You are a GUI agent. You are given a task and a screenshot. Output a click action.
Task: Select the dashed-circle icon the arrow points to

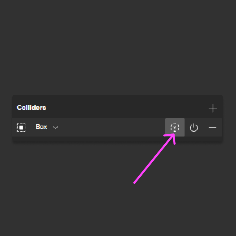point(175,127)
